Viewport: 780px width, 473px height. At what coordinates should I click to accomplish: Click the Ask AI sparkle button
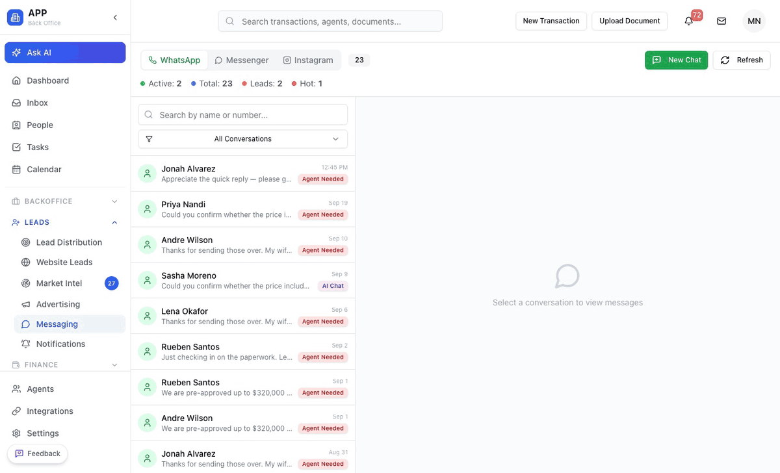(65, 53)
